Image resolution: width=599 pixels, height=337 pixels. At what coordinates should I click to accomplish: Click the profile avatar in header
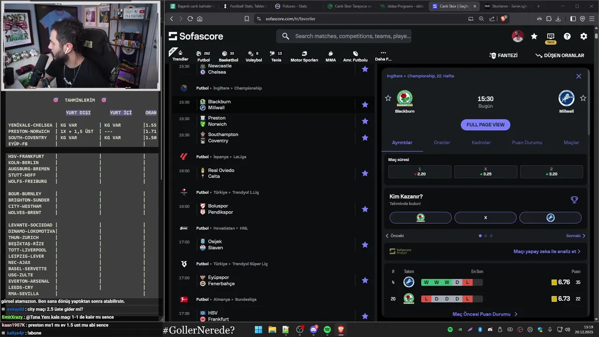coord(518,37)
